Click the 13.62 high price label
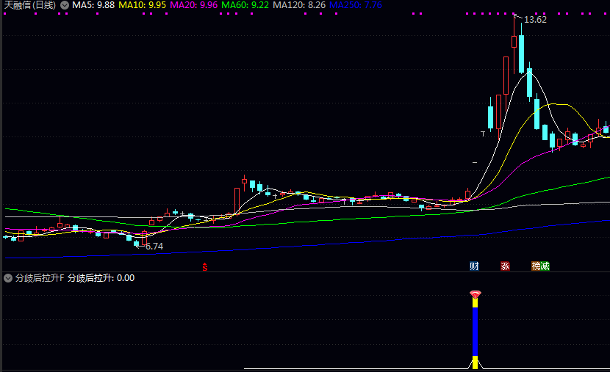This screenshot has width=610, height=372. 535,20
